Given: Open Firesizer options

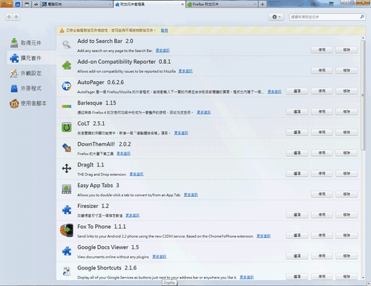Looking at the screenshot, I should [x=297, y=215].
